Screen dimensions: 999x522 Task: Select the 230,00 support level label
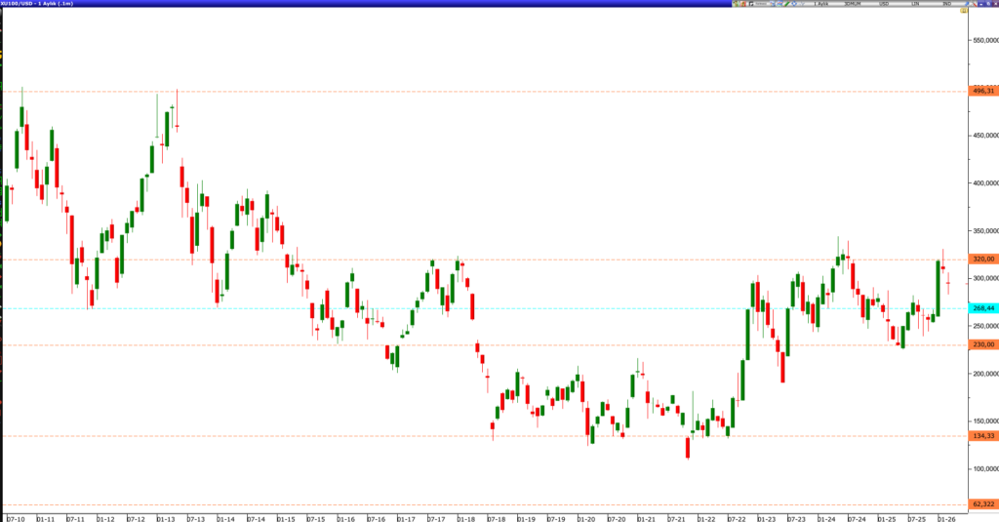(982, 344)
